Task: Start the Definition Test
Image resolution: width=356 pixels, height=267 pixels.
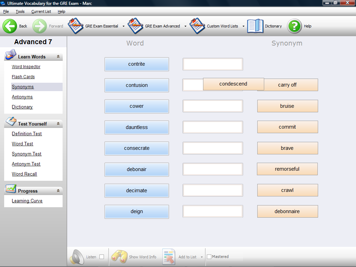Action: pyautogui.click(x=27, y=133)
